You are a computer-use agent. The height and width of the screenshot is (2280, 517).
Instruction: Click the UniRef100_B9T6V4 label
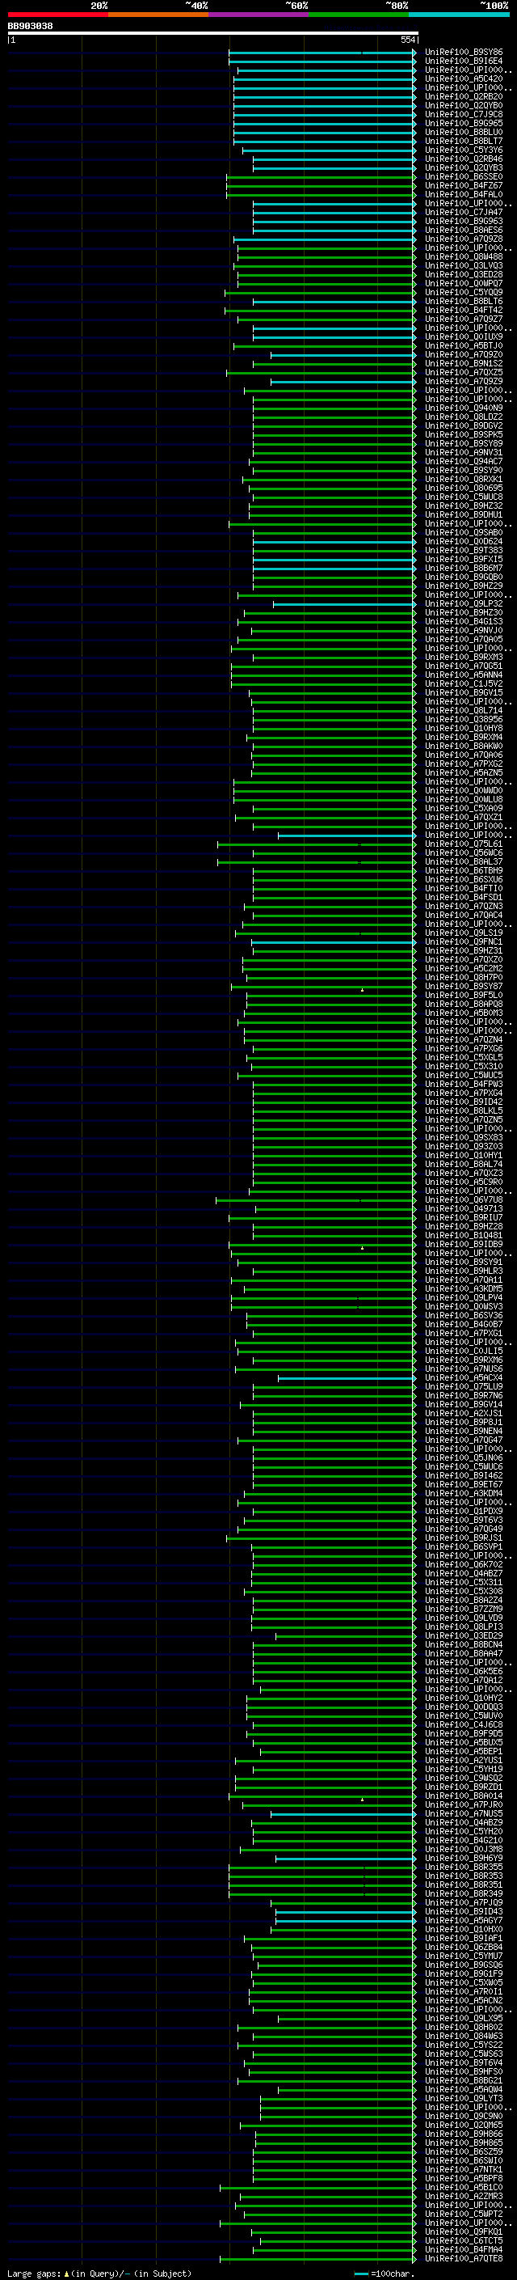[x=464, y=2062]
